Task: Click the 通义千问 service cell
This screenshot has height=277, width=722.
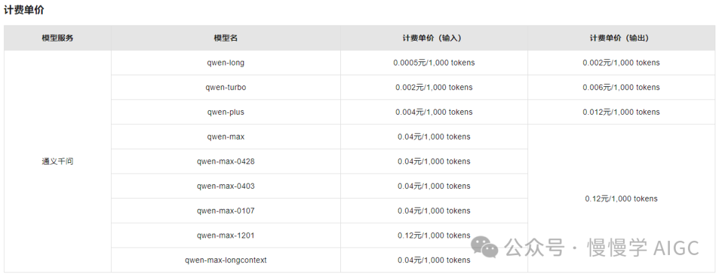Action: coord(57,162)
